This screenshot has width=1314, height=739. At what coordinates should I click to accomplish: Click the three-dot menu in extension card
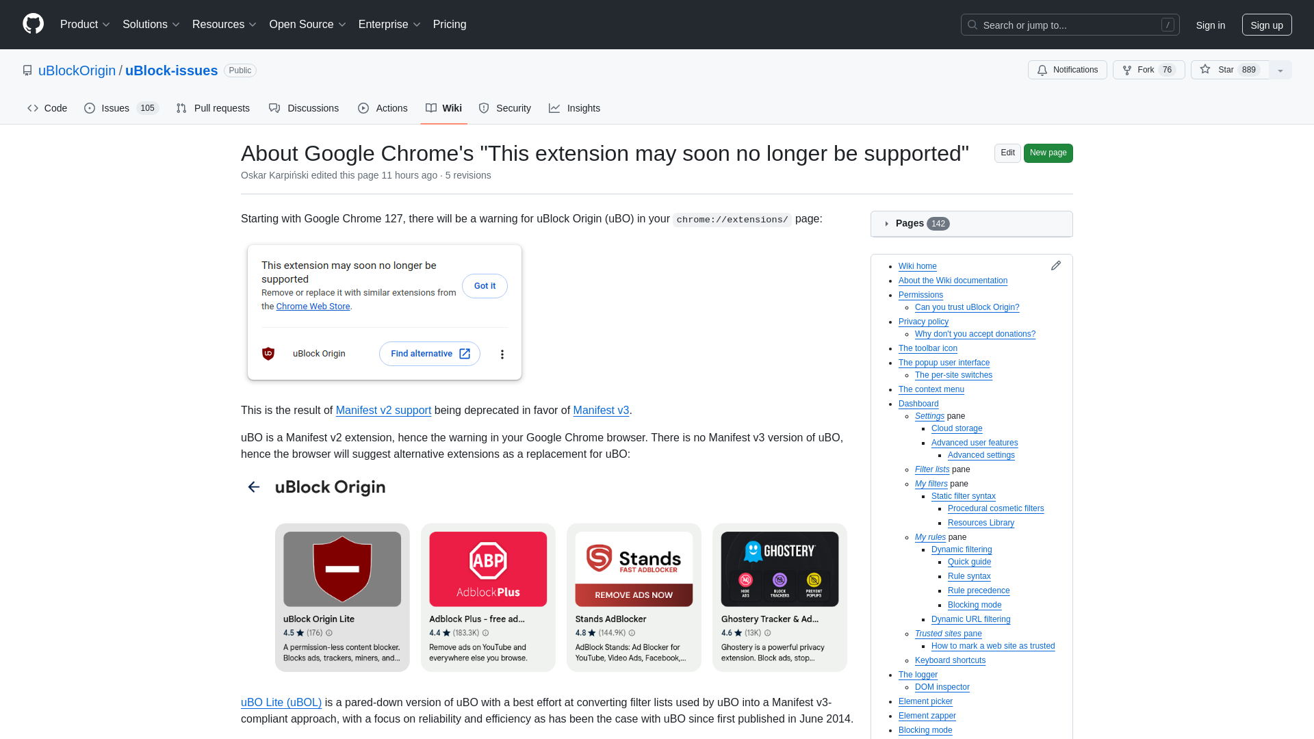502,354
